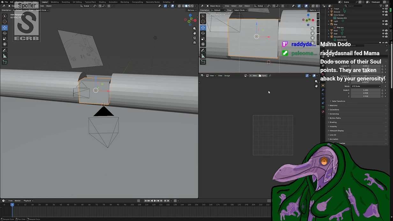
Task: Open the Material properties tab
Action: point(323,112)
